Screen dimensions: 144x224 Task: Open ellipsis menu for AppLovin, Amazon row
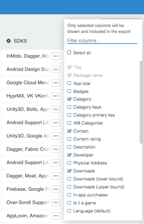point(56,216)
